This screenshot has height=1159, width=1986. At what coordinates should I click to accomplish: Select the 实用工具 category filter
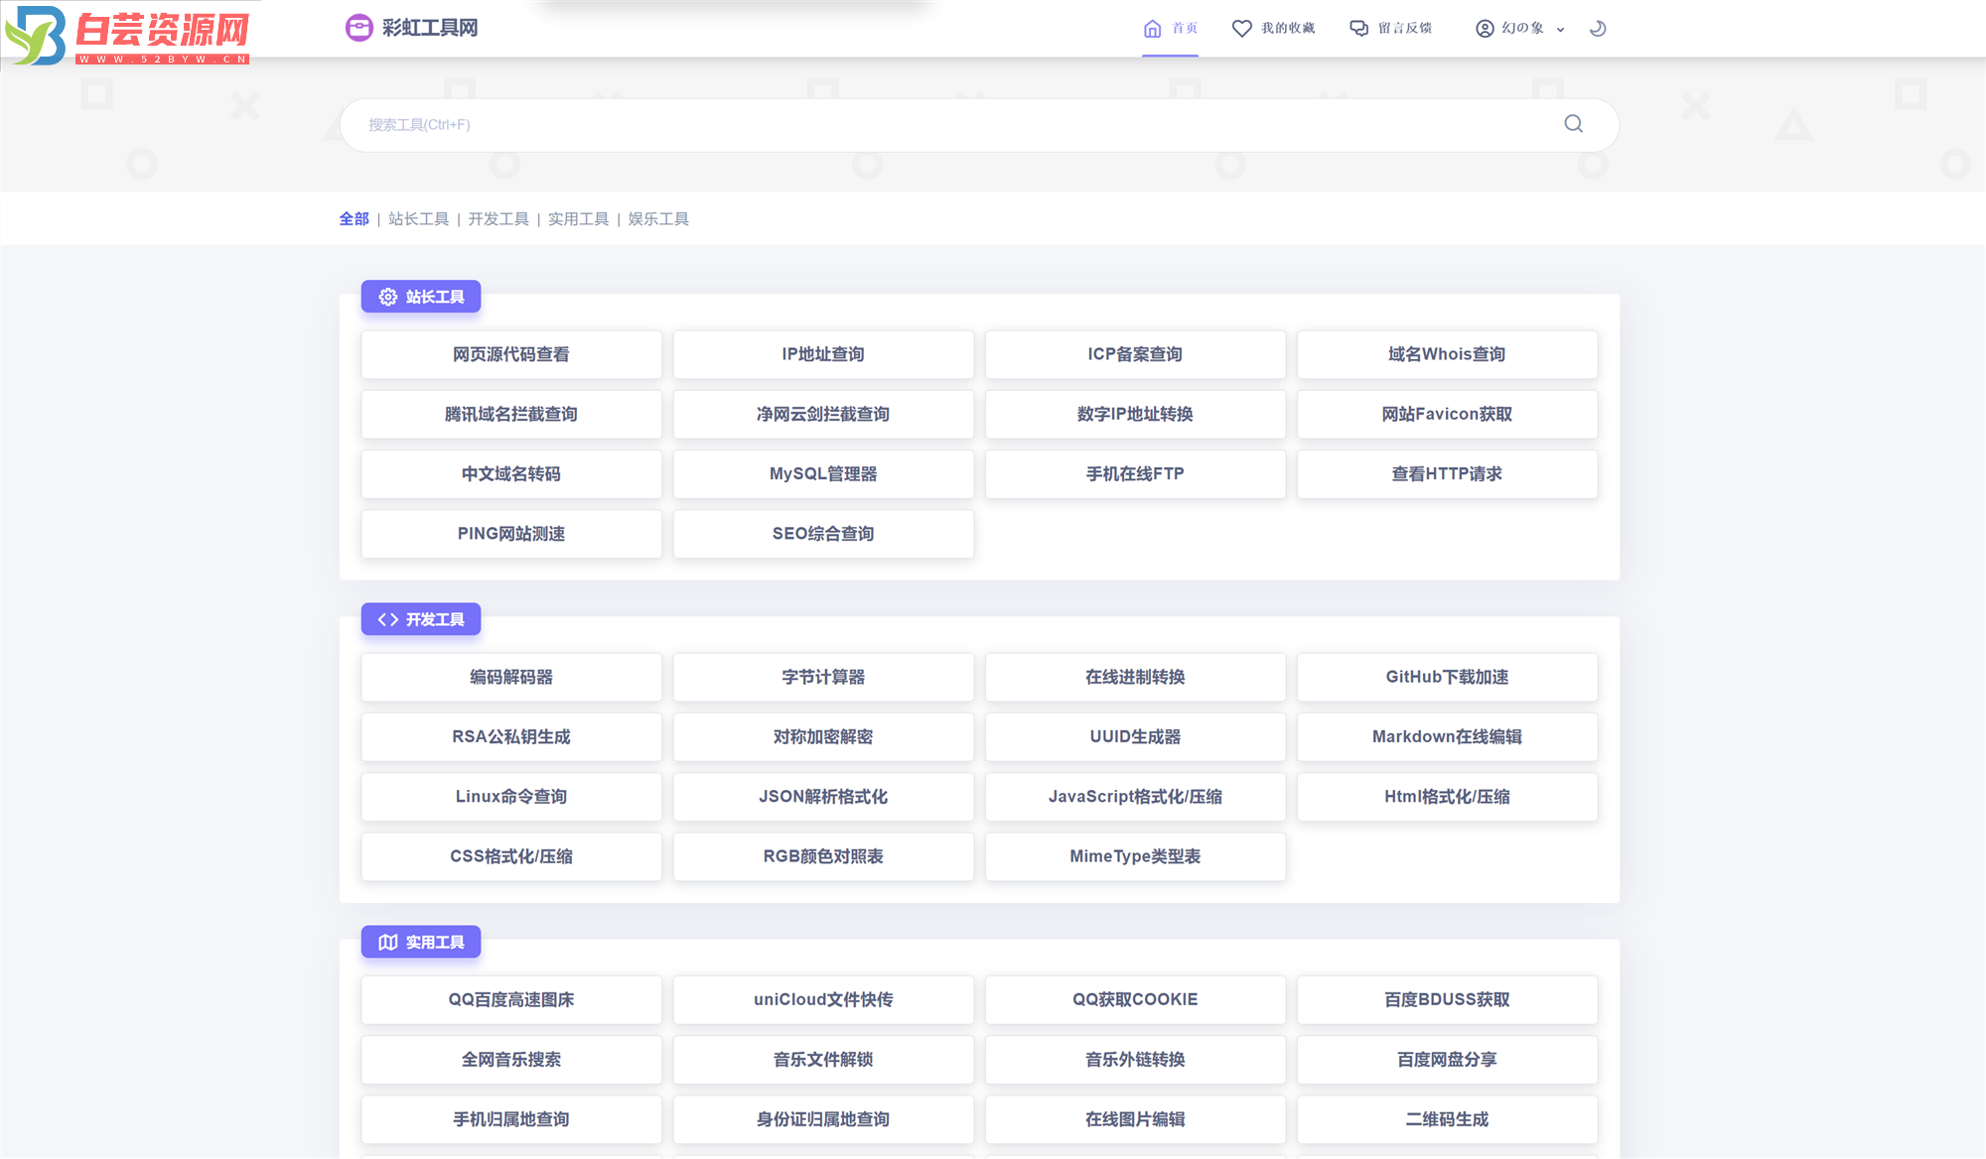point(578,219)
